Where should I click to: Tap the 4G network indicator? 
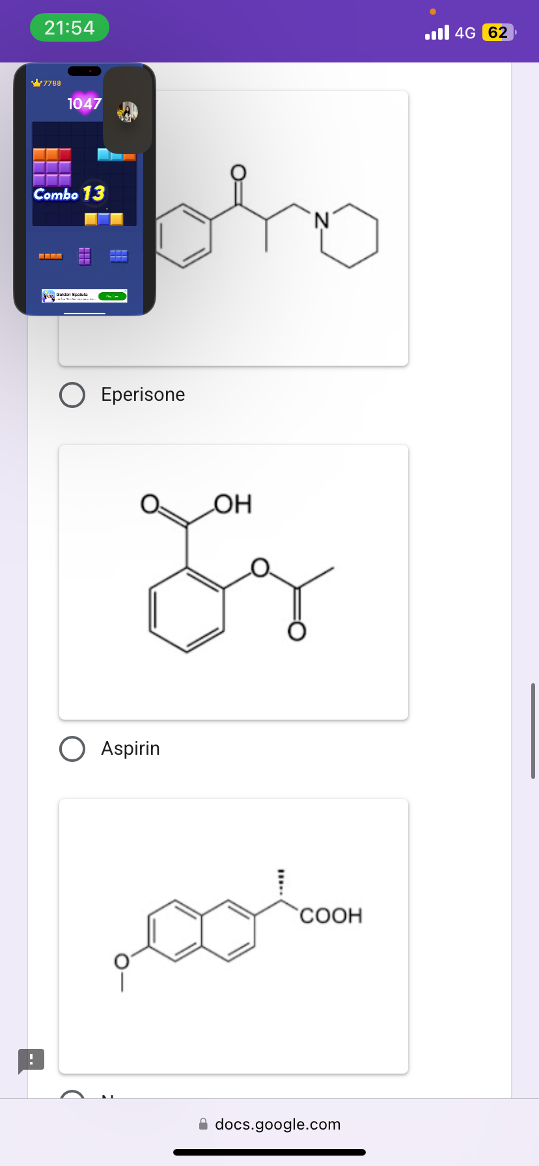click(x=466, y=33)
